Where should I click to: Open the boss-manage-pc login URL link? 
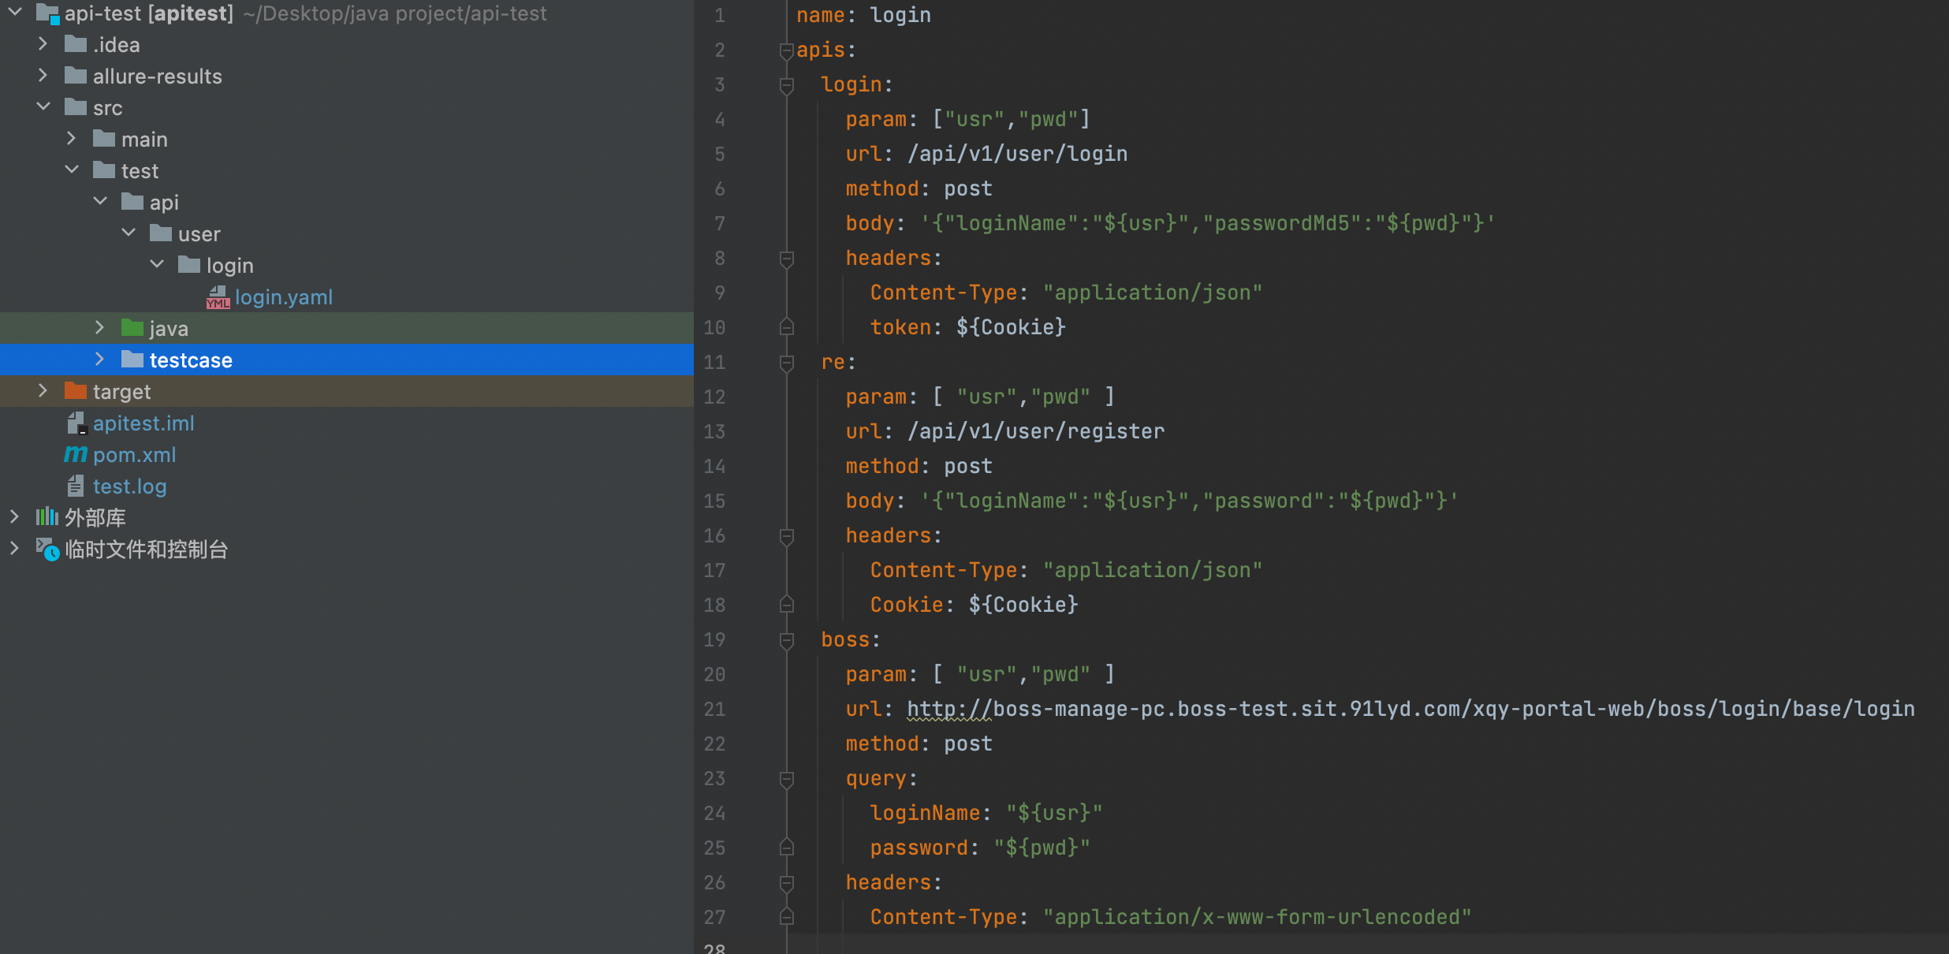[1410, 709]
